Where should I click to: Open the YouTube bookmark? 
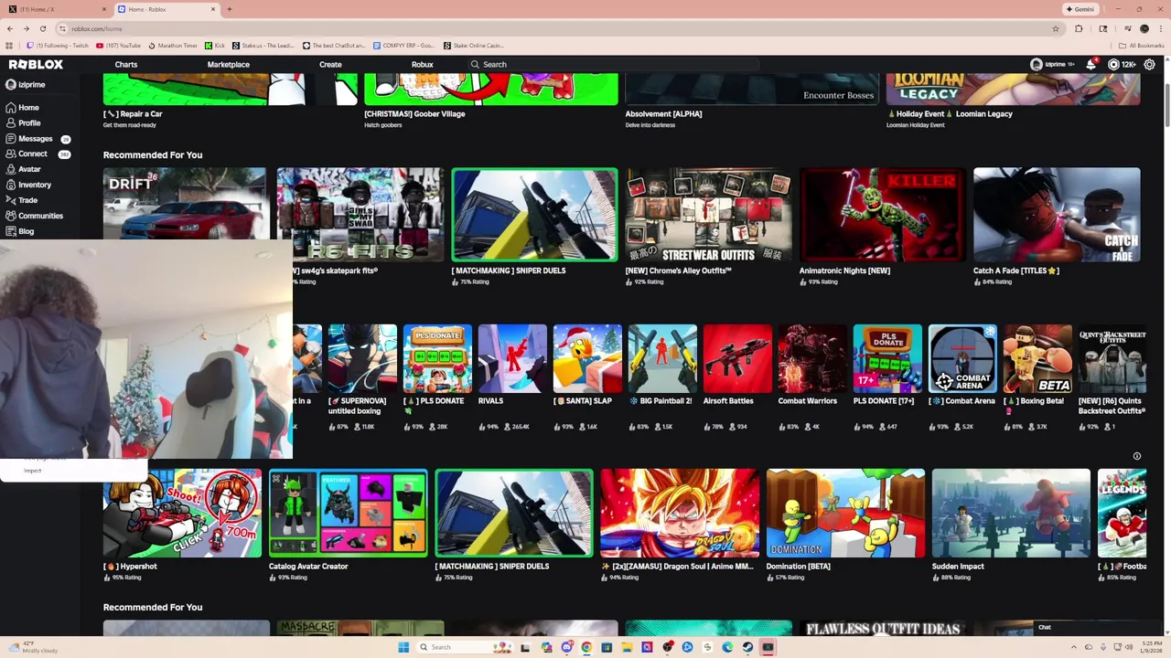coord(119,45)
